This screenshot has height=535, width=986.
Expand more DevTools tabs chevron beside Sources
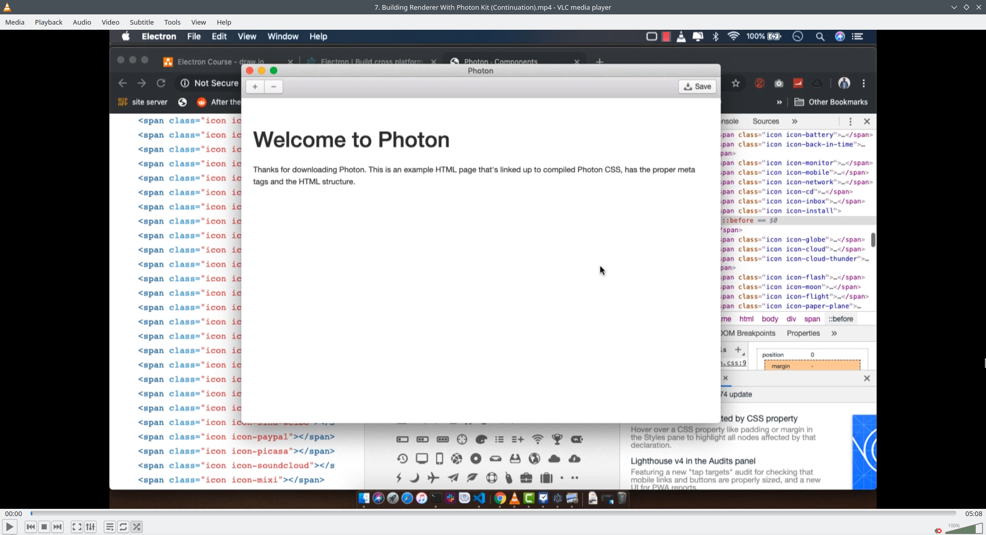coord(794,122)
